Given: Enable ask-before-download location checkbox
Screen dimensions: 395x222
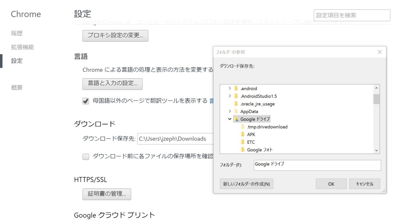Looking at the screenshot, I should point(86,157).
